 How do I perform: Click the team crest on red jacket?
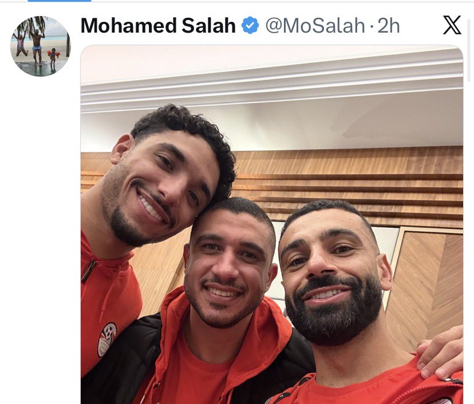[106, 340]
